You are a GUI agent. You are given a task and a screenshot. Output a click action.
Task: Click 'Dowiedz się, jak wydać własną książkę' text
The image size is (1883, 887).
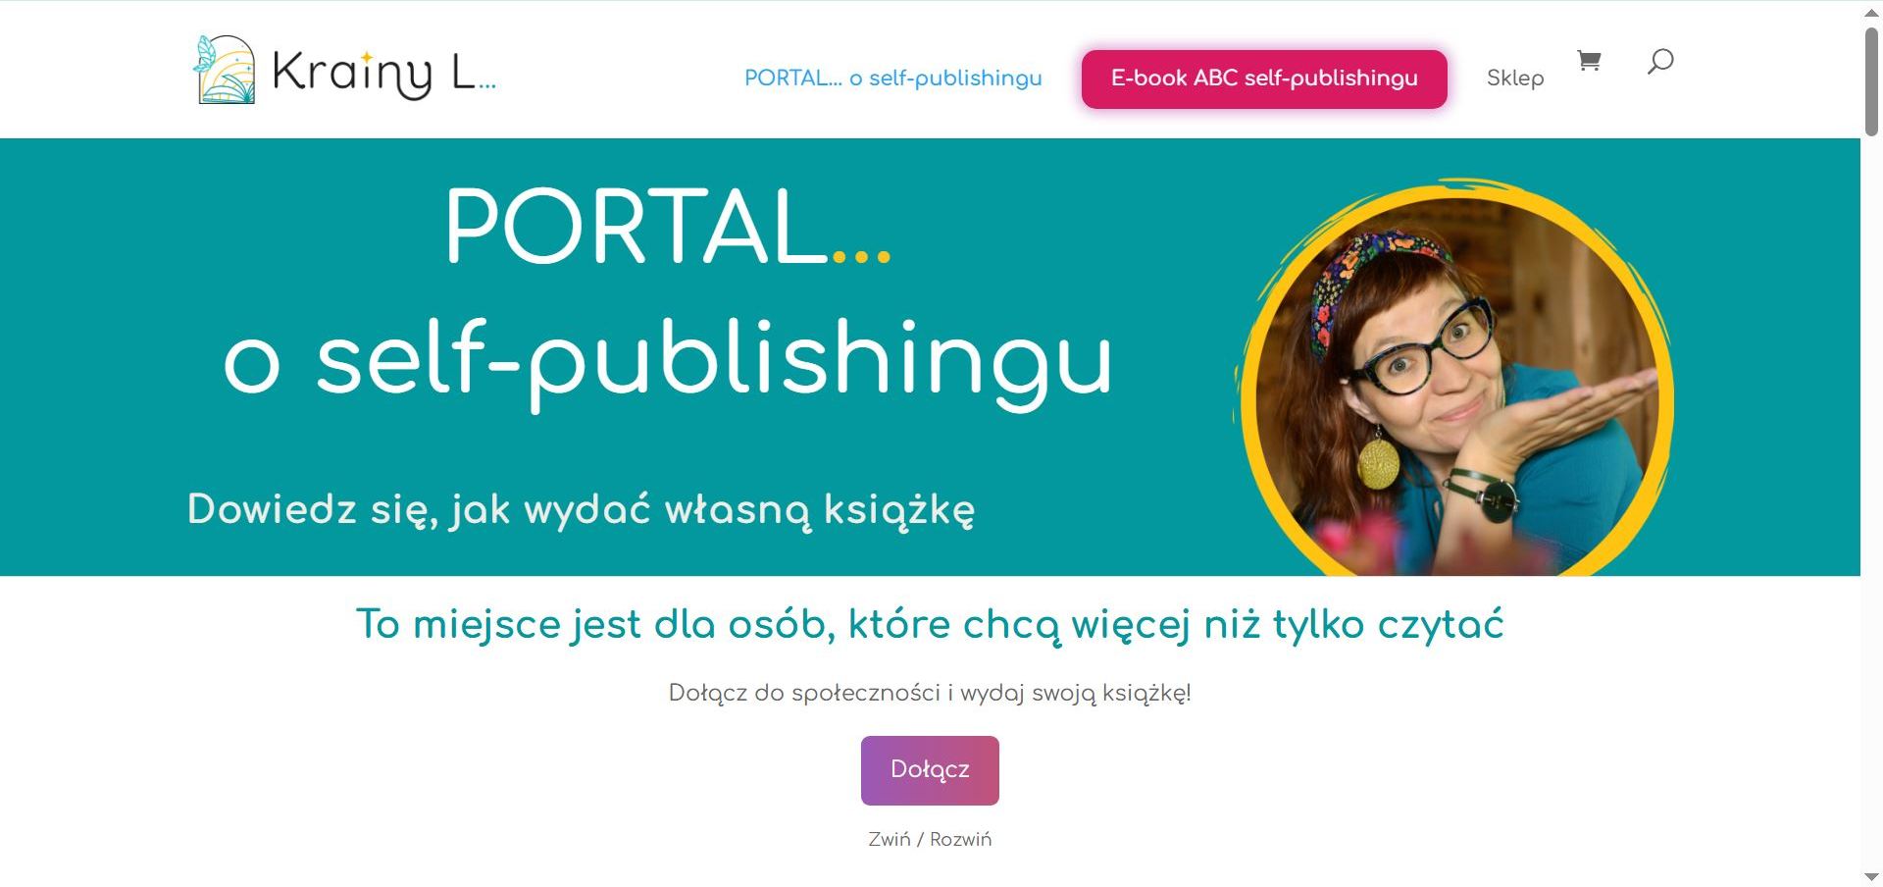point(581,510)
